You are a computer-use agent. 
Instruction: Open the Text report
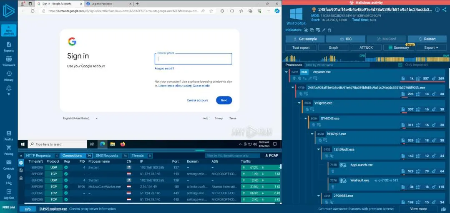coord(301,47)
